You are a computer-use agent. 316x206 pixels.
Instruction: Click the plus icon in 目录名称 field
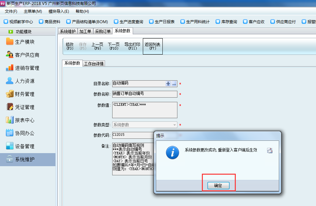pyautogui.click(x=168, y=84)
